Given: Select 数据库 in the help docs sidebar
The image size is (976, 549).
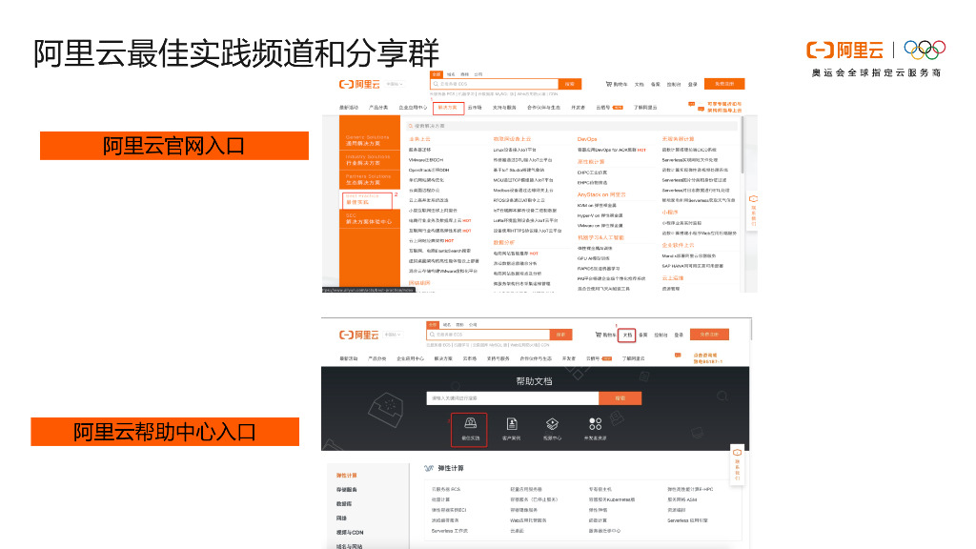Looking at the screenshot, I should pyautogui.click(x=344, y=504).
